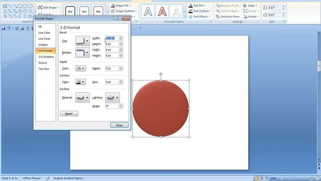Viewport: 321px width, 181px height.
Task: Click the lighting Angle spinner arrows
Action: (x=121, y=106)
